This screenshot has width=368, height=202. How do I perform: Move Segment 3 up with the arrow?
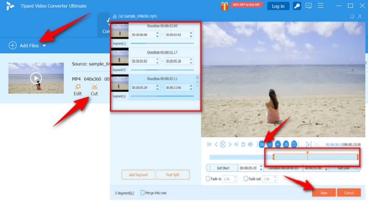click(197, 82)
